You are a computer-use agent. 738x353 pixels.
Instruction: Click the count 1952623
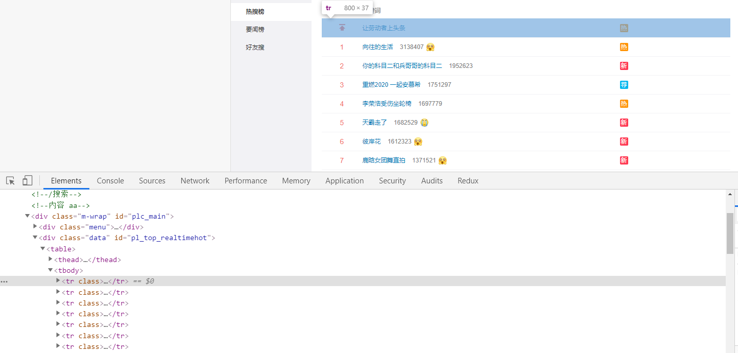pyautogui.click(x=461, y=66)
